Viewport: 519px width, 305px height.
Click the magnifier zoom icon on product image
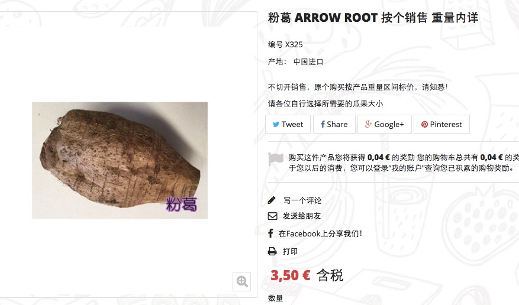[242, 281]
